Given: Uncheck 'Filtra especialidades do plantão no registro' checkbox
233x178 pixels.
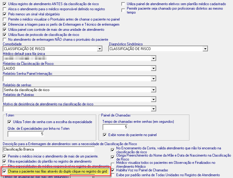Looking at the screenshot, I should click(x=4, y=161).
